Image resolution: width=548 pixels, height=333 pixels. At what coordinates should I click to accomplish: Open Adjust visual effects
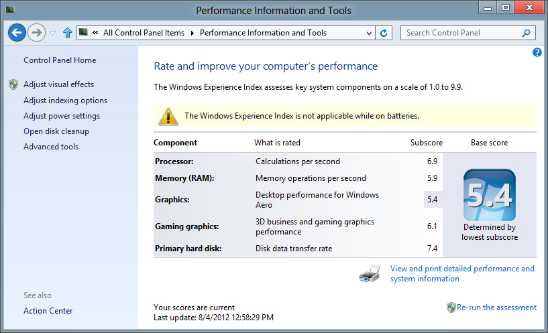tap(58, 84)
